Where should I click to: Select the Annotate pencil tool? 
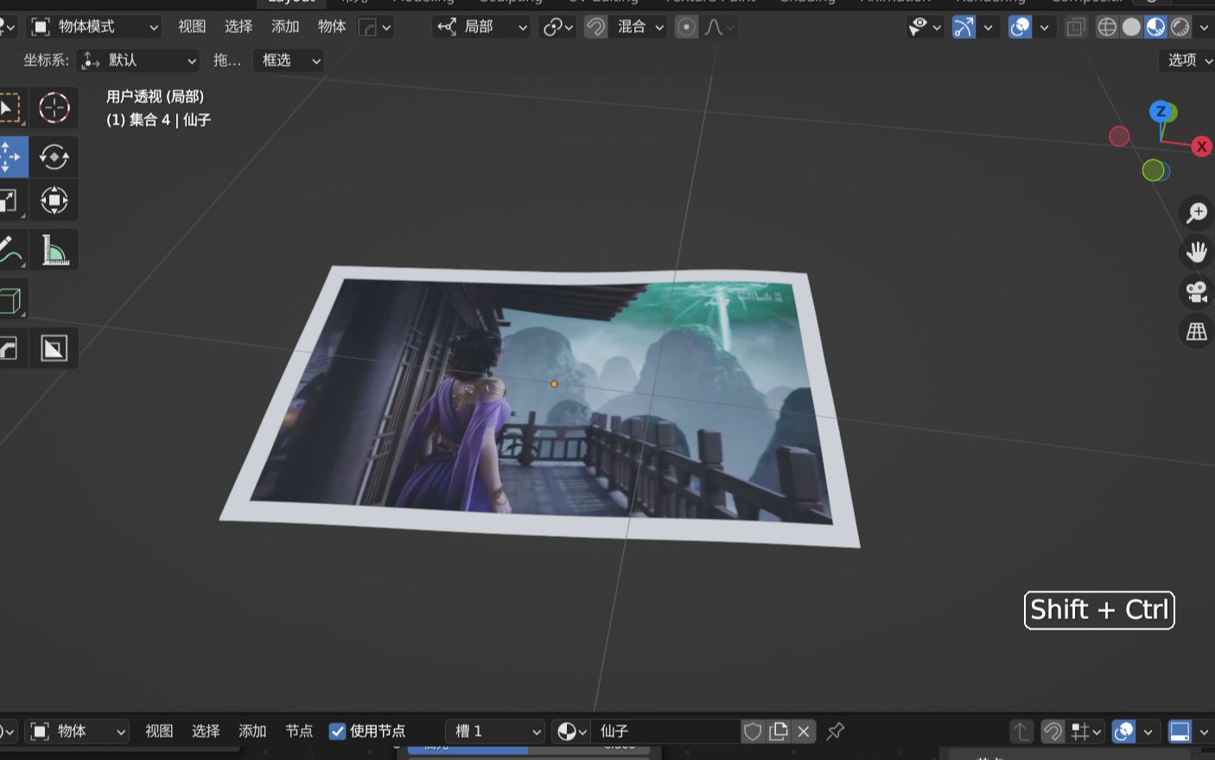tap(10, 250)
